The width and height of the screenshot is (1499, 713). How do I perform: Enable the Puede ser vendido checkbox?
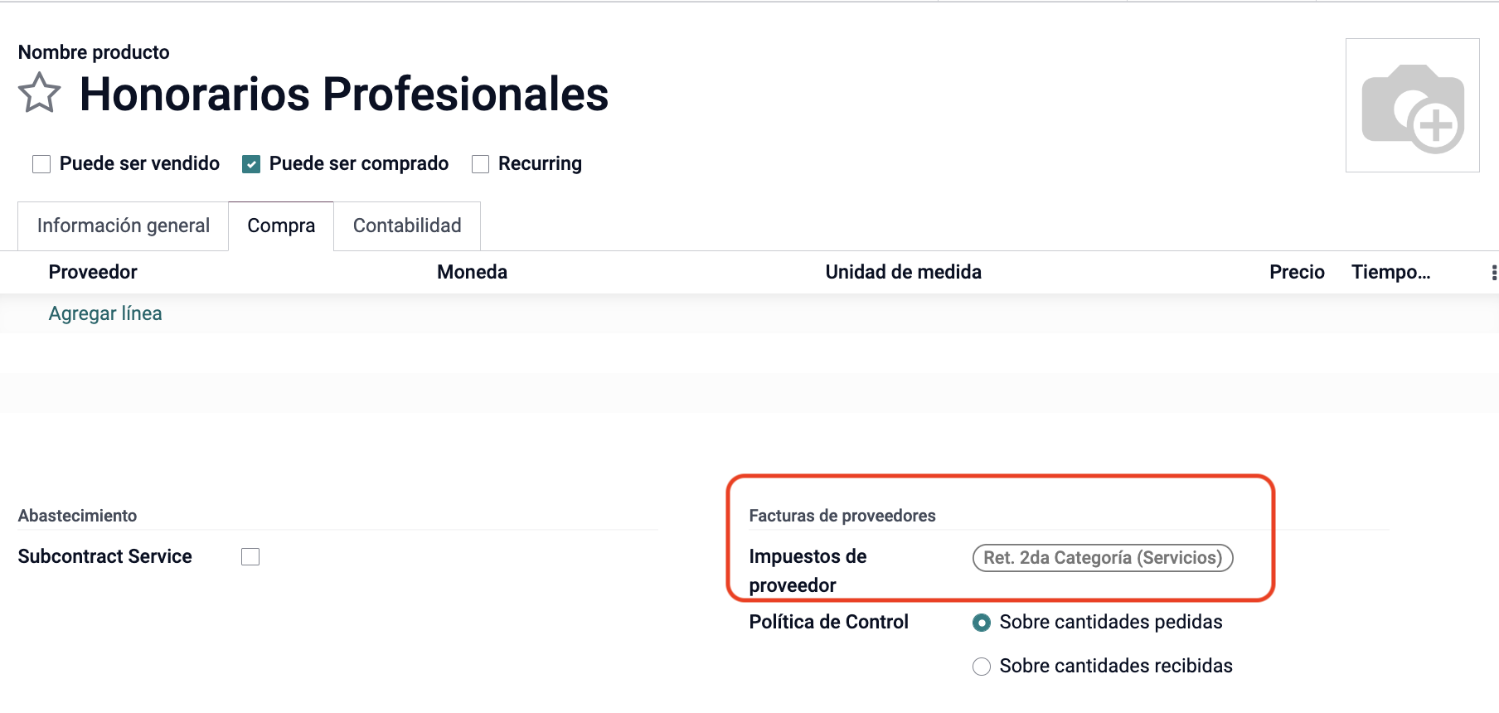click(x=41, y=164)
